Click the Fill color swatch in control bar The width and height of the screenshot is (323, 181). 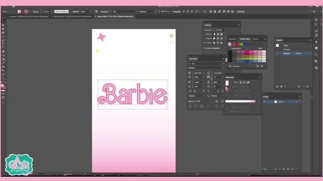pos(19,12)
